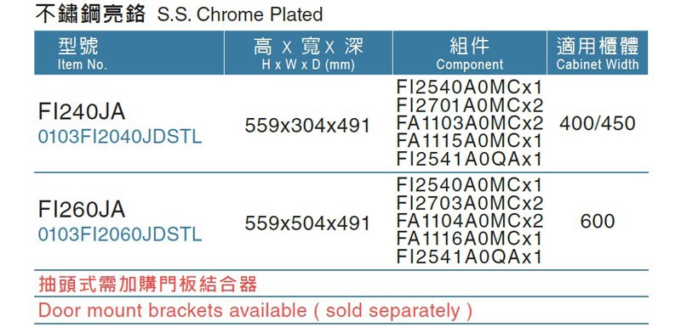
Task: Click component FA1115A0MCx1
Action: coord(470,141)
